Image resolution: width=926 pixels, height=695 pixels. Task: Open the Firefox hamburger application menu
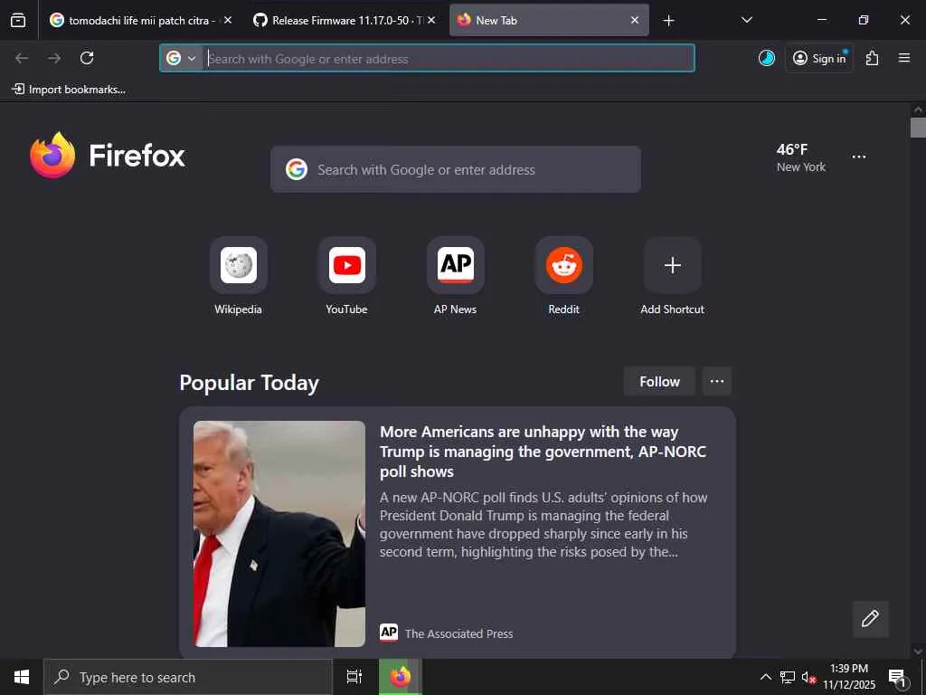[x=904, y=58]
